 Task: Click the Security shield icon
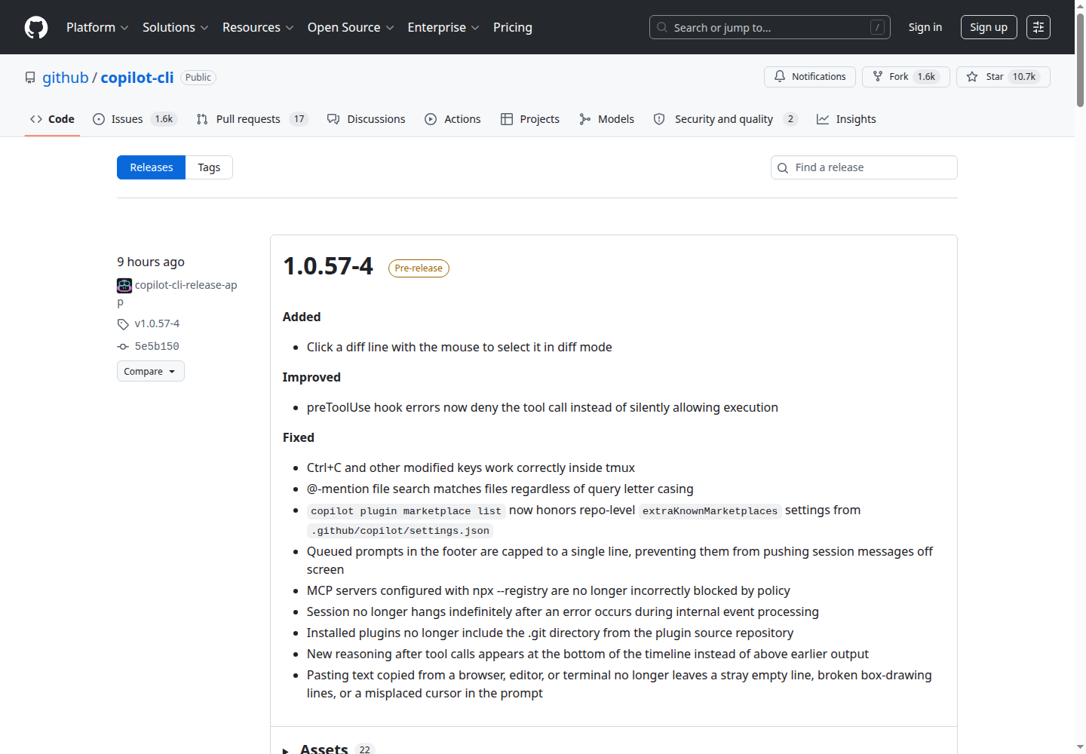coord(659,119)
